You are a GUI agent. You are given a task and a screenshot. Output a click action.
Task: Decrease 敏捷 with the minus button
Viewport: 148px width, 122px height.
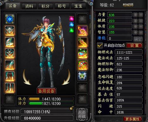coord(141,21)
